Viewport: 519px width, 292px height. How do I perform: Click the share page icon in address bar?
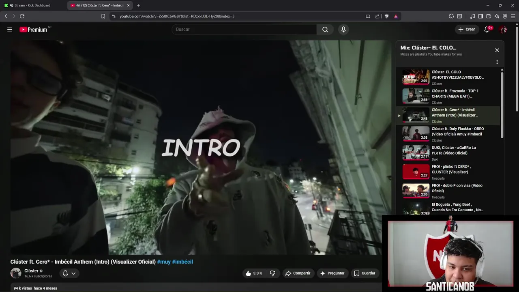377,16
